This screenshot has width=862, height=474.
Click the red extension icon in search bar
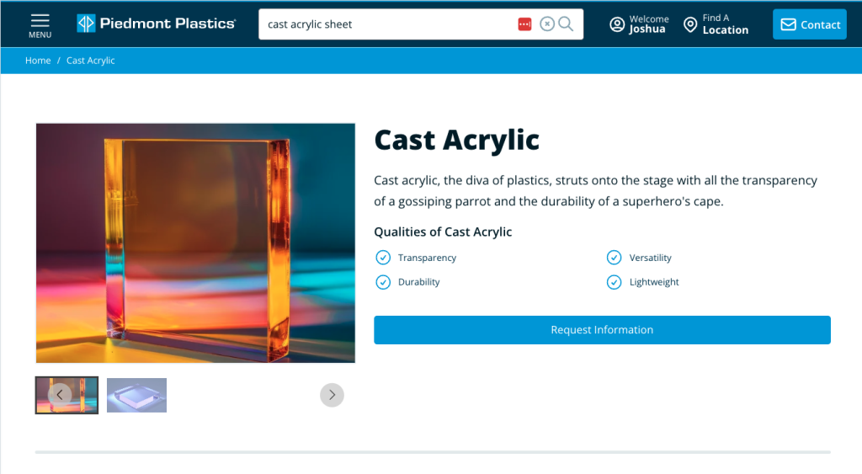tap(524, 24)
